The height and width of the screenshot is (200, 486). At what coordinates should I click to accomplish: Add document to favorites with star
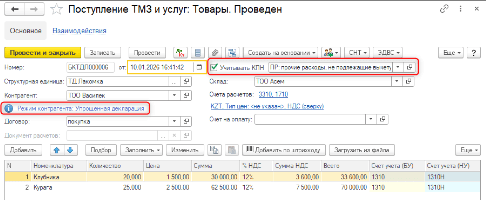point(58,9)
